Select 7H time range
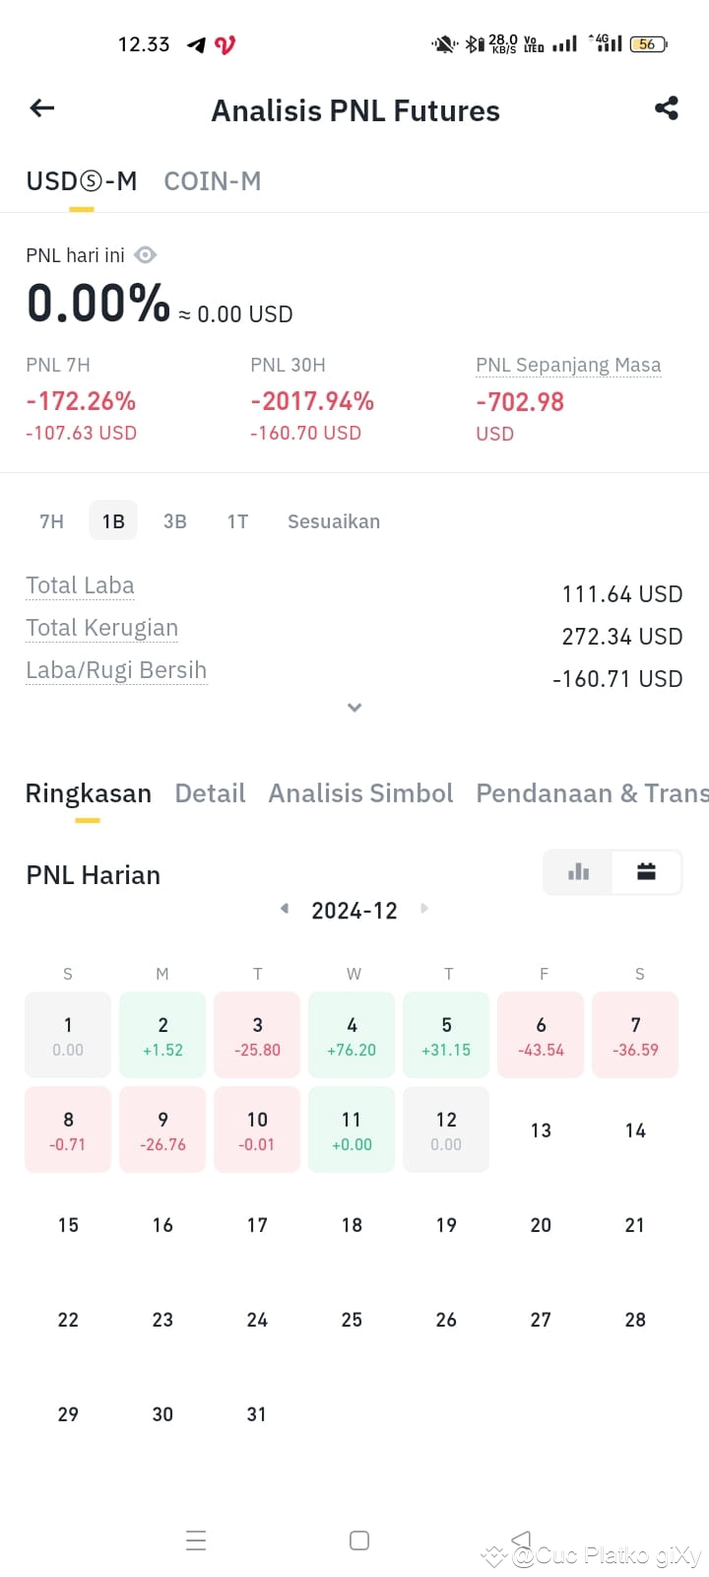 tap(51, 521)
